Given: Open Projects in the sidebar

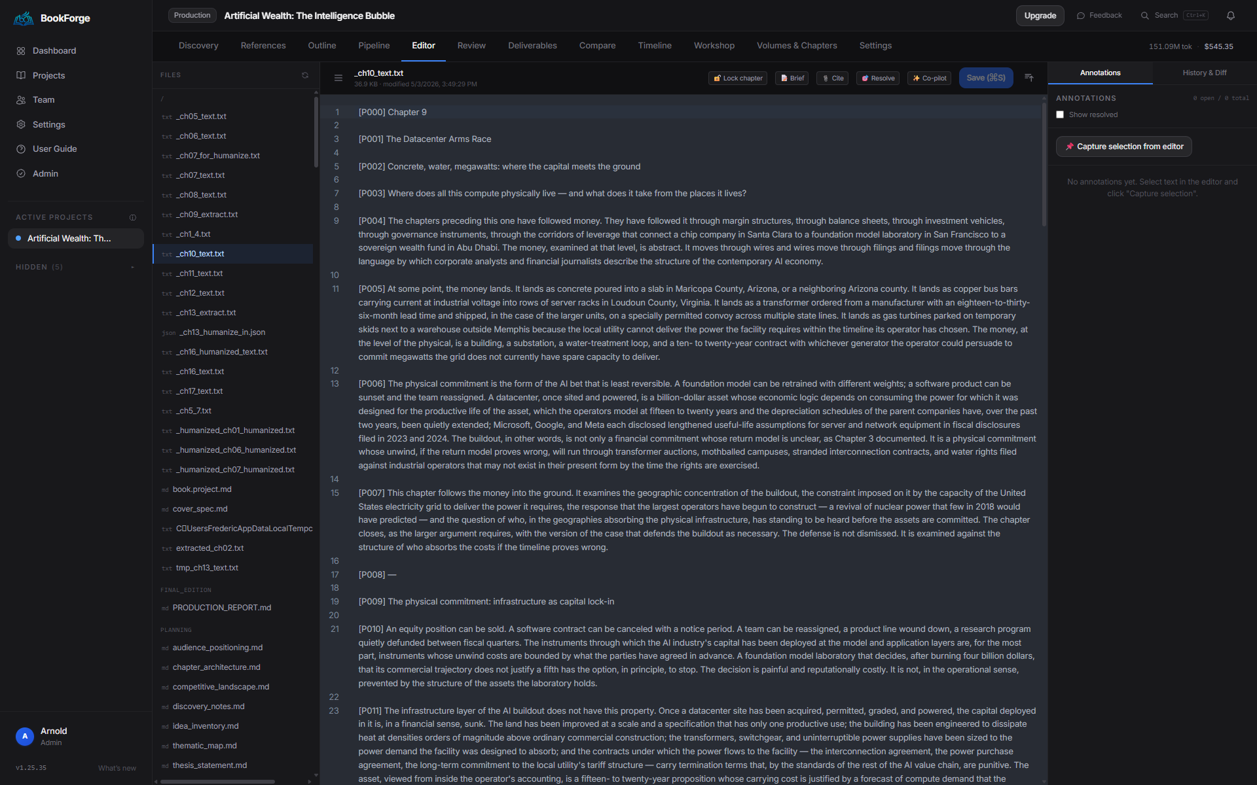Looking at the screenshot, I should pos(48,76).
